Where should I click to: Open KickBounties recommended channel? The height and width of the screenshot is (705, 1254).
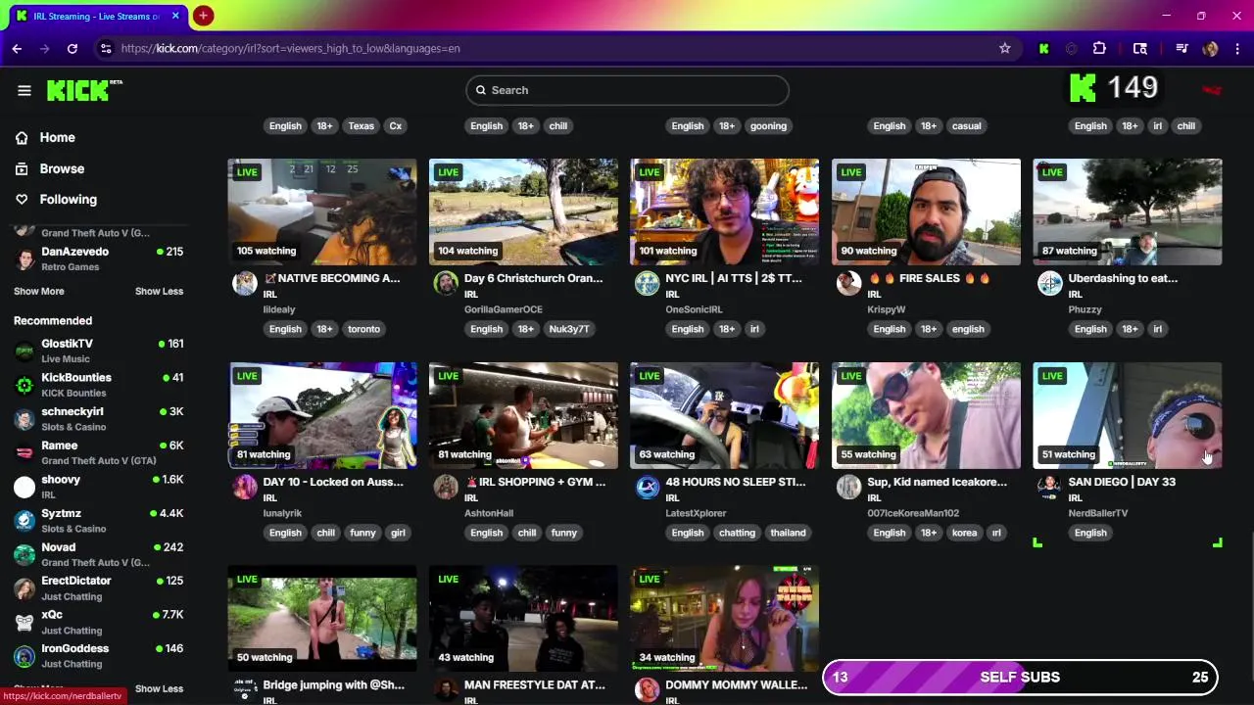pyautogui.click(x=98, y=385)
